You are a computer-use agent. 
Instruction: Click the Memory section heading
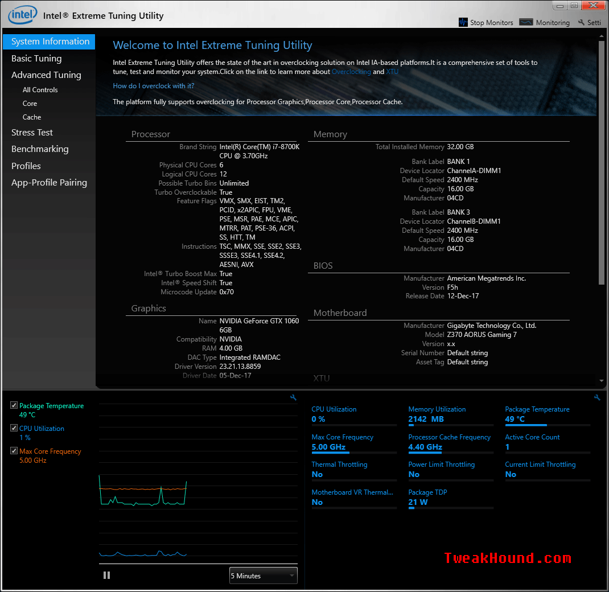(330, 134)
